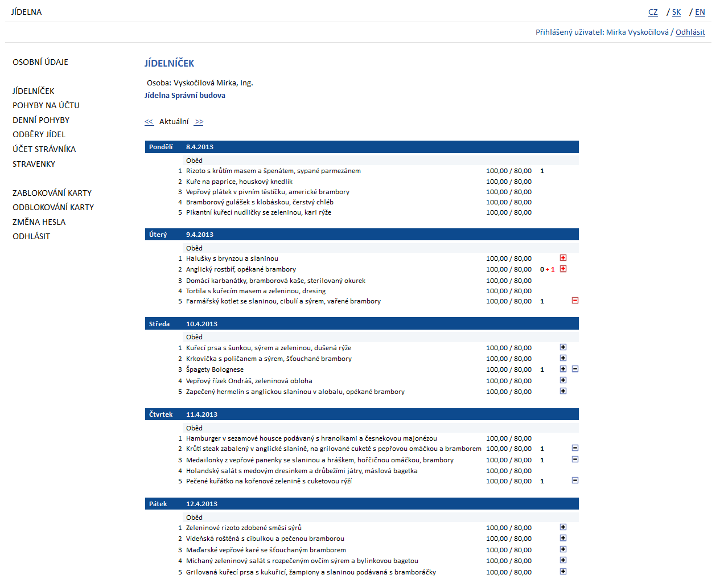This screenshot has width=716, height=583.
Task: Order Míchaný zeleninový salát with plus icon
Action: 563,560
